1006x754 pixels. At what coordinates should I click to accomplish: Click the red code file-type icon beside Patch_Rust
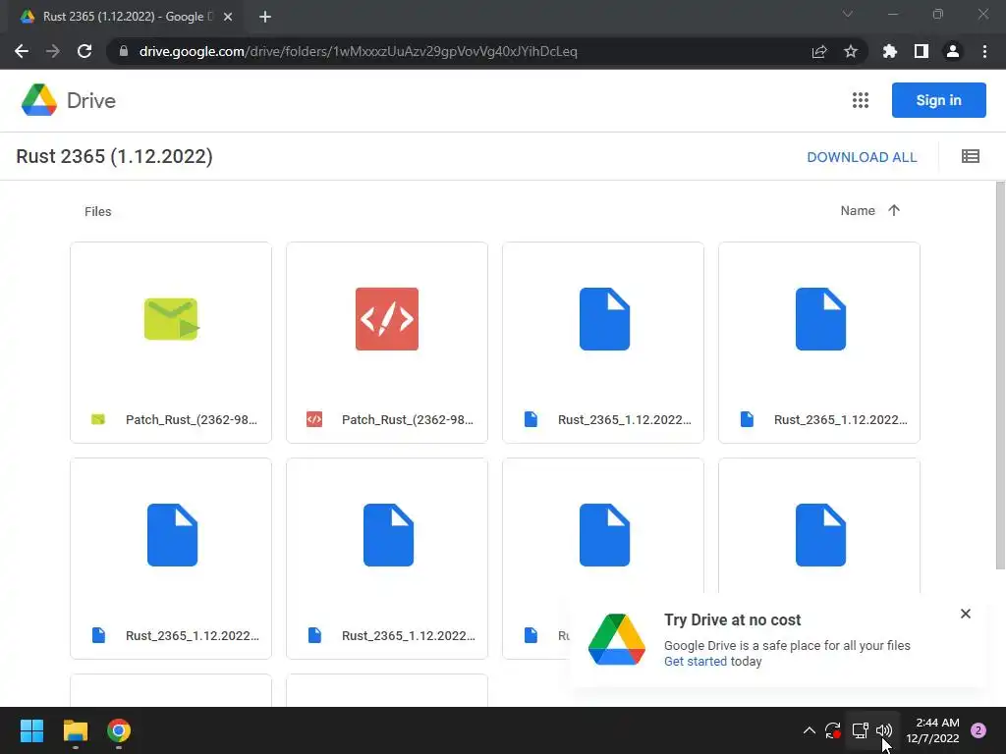tap(314, 419)
